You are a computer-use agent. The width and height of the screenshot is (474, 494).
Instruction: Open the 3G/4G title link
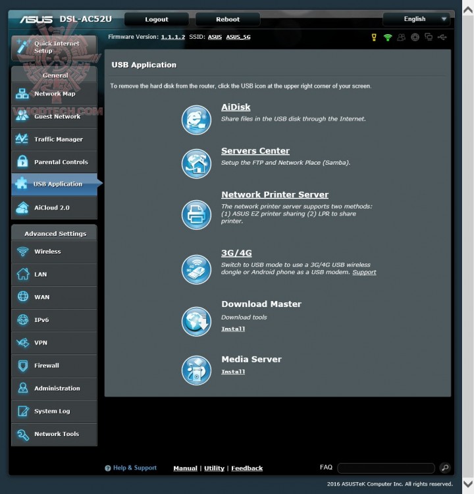point(236,253)
